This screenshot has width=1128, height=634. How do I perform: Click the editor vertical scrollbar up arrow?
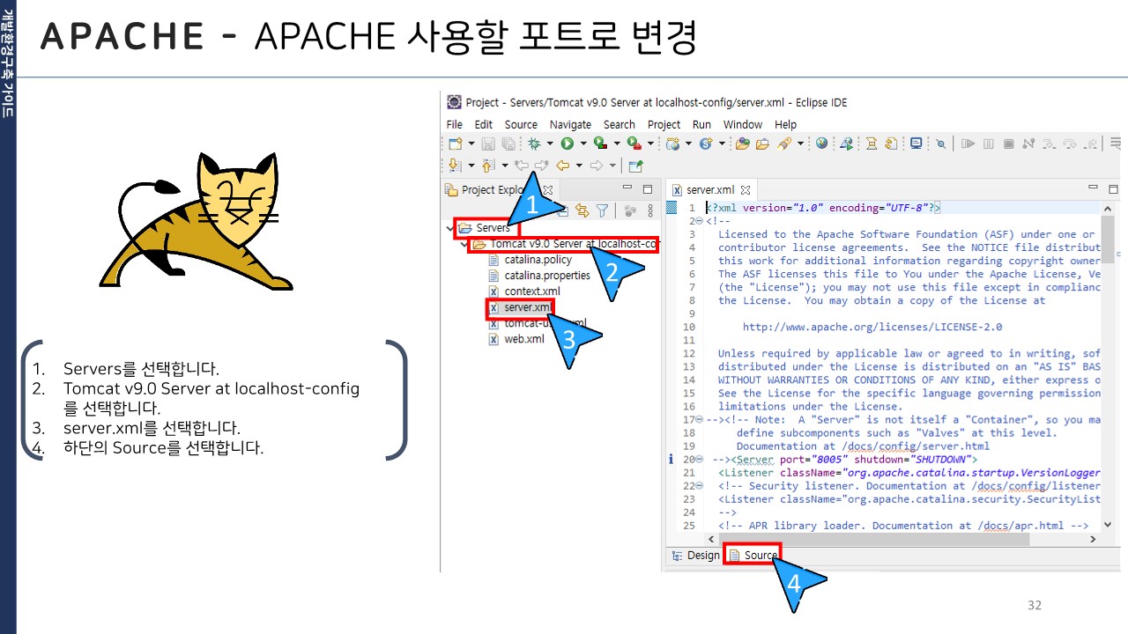point(1108,207)
